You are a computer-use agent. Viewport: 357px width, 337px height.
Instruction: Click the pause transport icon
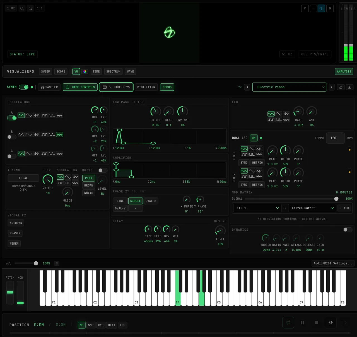tap(302, 322)
